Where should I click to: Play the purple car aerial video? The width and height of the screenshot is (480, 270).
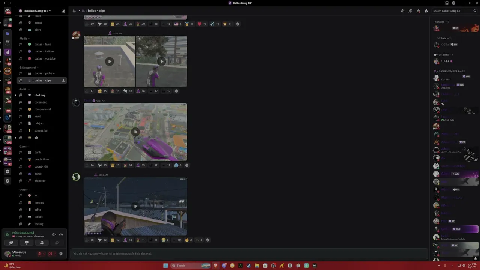[x=135, y=132]
